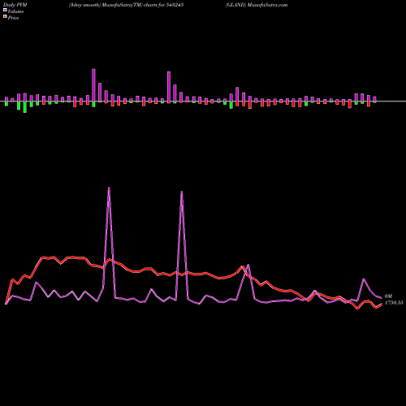Click the tallest magenta bar in top histogram

93,85
